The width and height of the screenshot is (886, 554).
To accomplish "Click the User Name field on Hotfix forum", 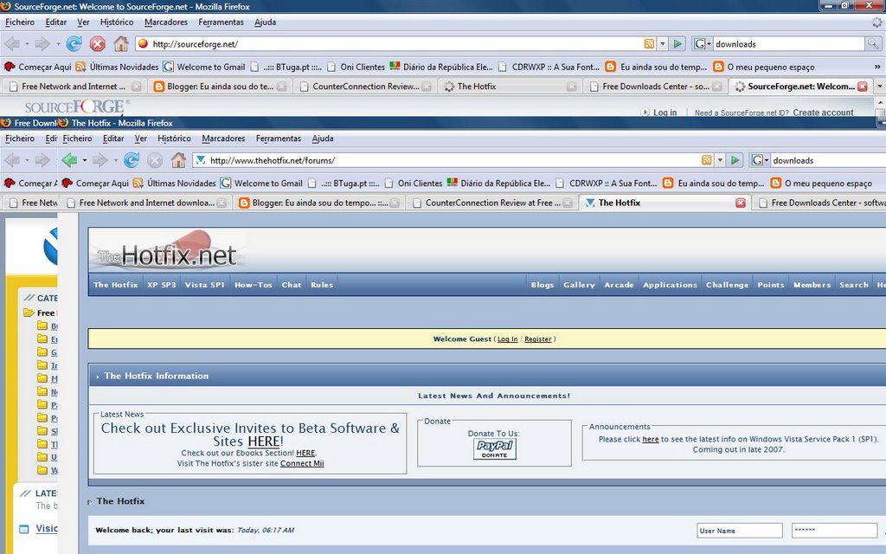I will pyautogui.click(x=740, y=531).
